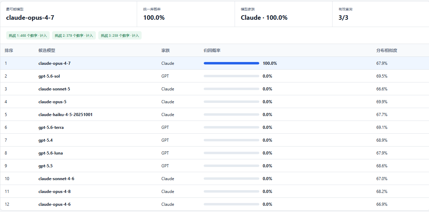Click the 67.9% similarity for claude-opus-4-7 row
Image resolution: width=429 pixels, height=212 pixels.
(x=382, y=63)
